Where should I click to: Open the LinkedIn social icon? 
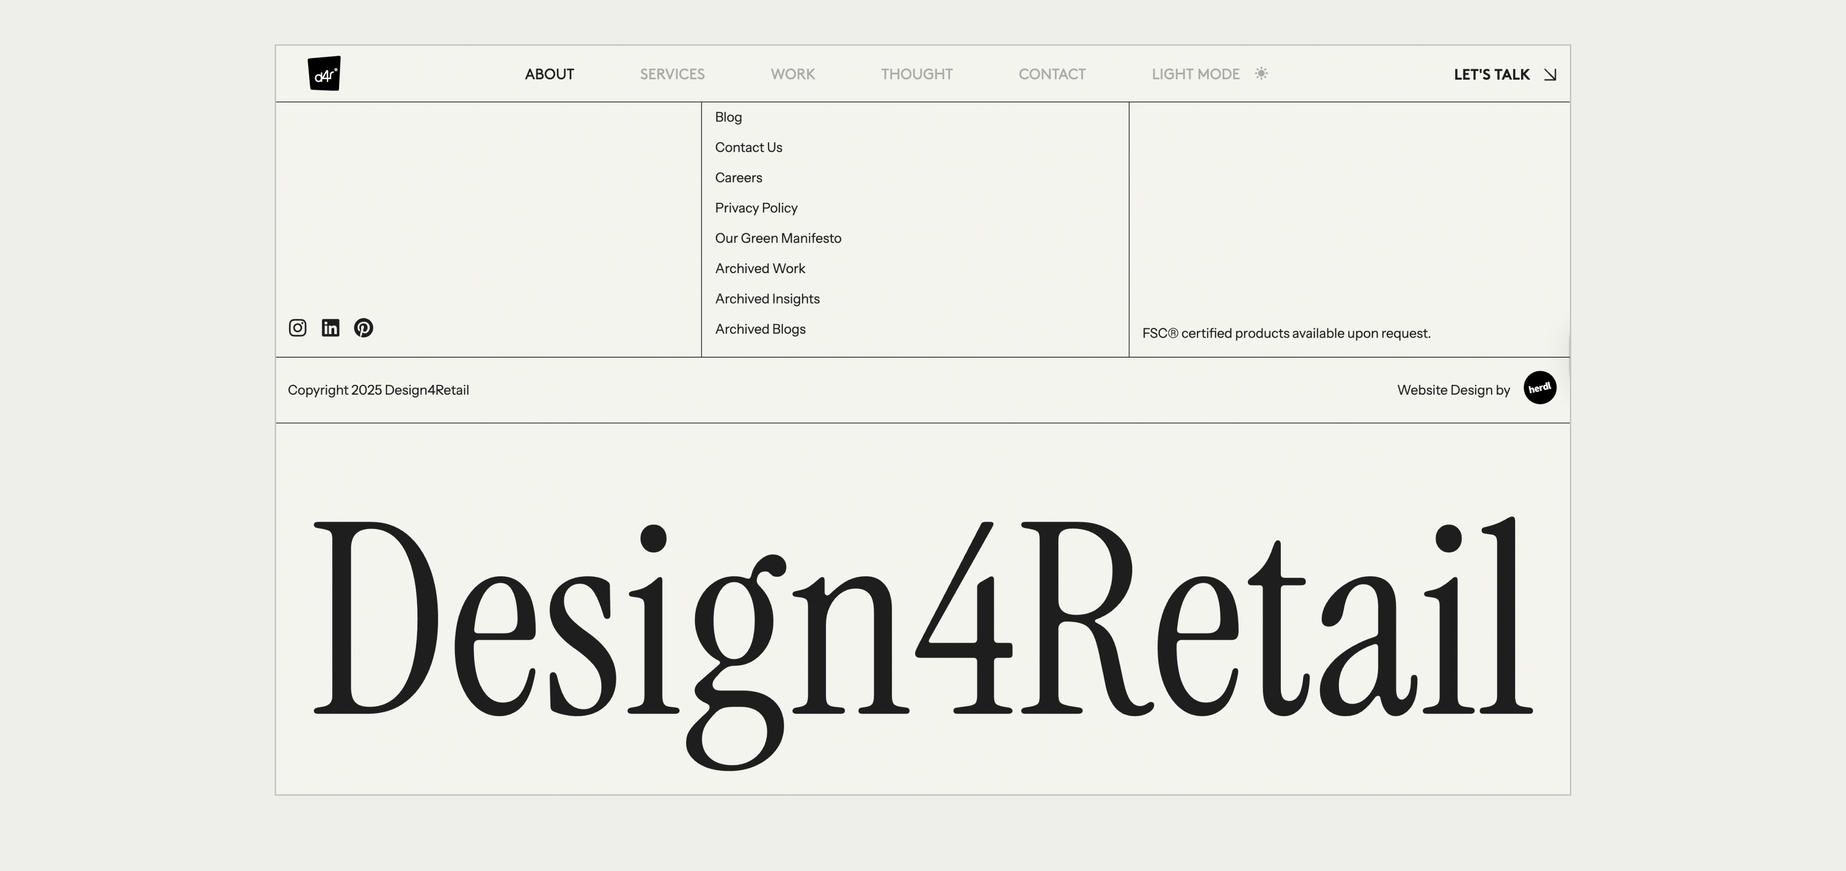tap(330, 328)
